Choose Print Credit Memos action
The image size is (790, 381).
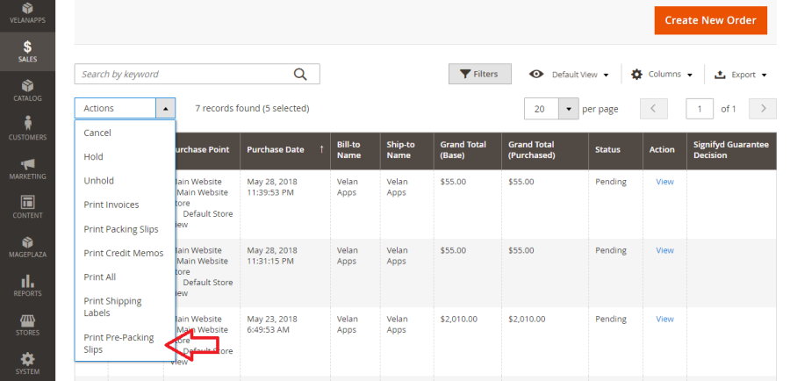click(125, 253)
